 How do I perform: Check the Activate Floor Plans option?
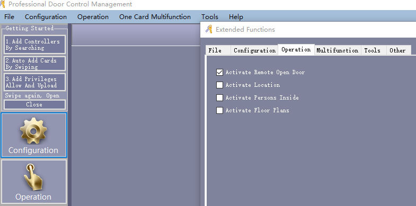(219, 110)
